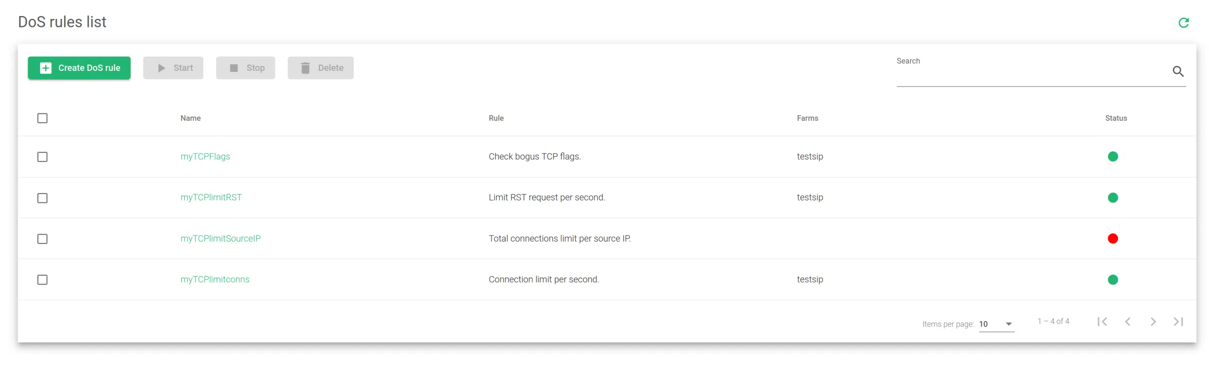Click the green status dot for myTCPFlags
This screenshot has height=370, width=1209.
[x=1112, y=157]
